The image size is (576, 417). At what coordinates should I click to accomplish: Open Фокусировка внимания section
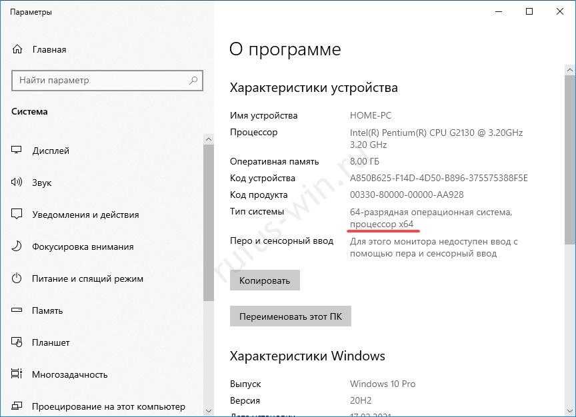[x=83, y=246]
